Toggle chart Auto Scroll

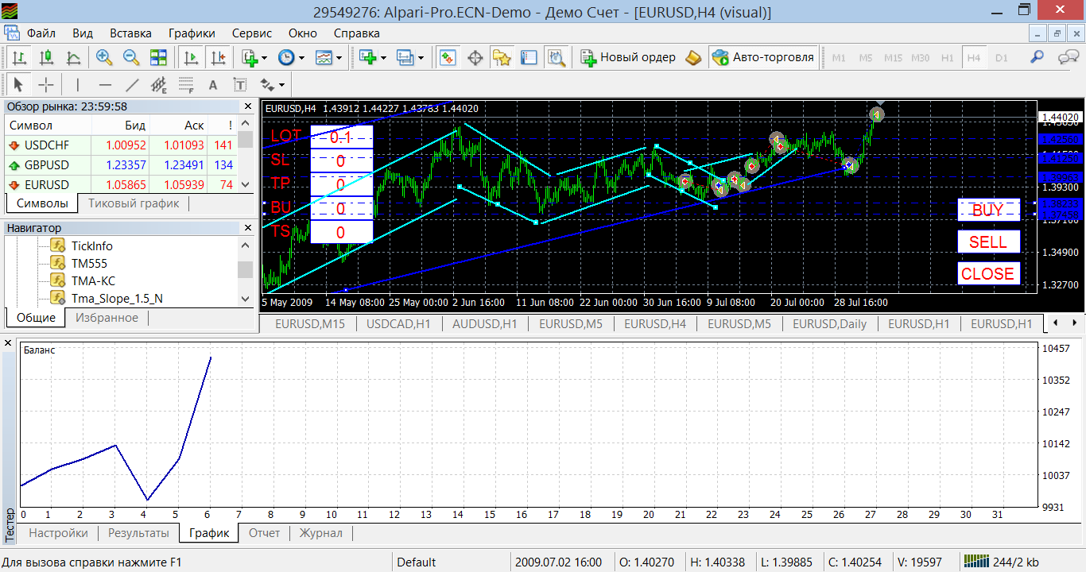[191, 57]
